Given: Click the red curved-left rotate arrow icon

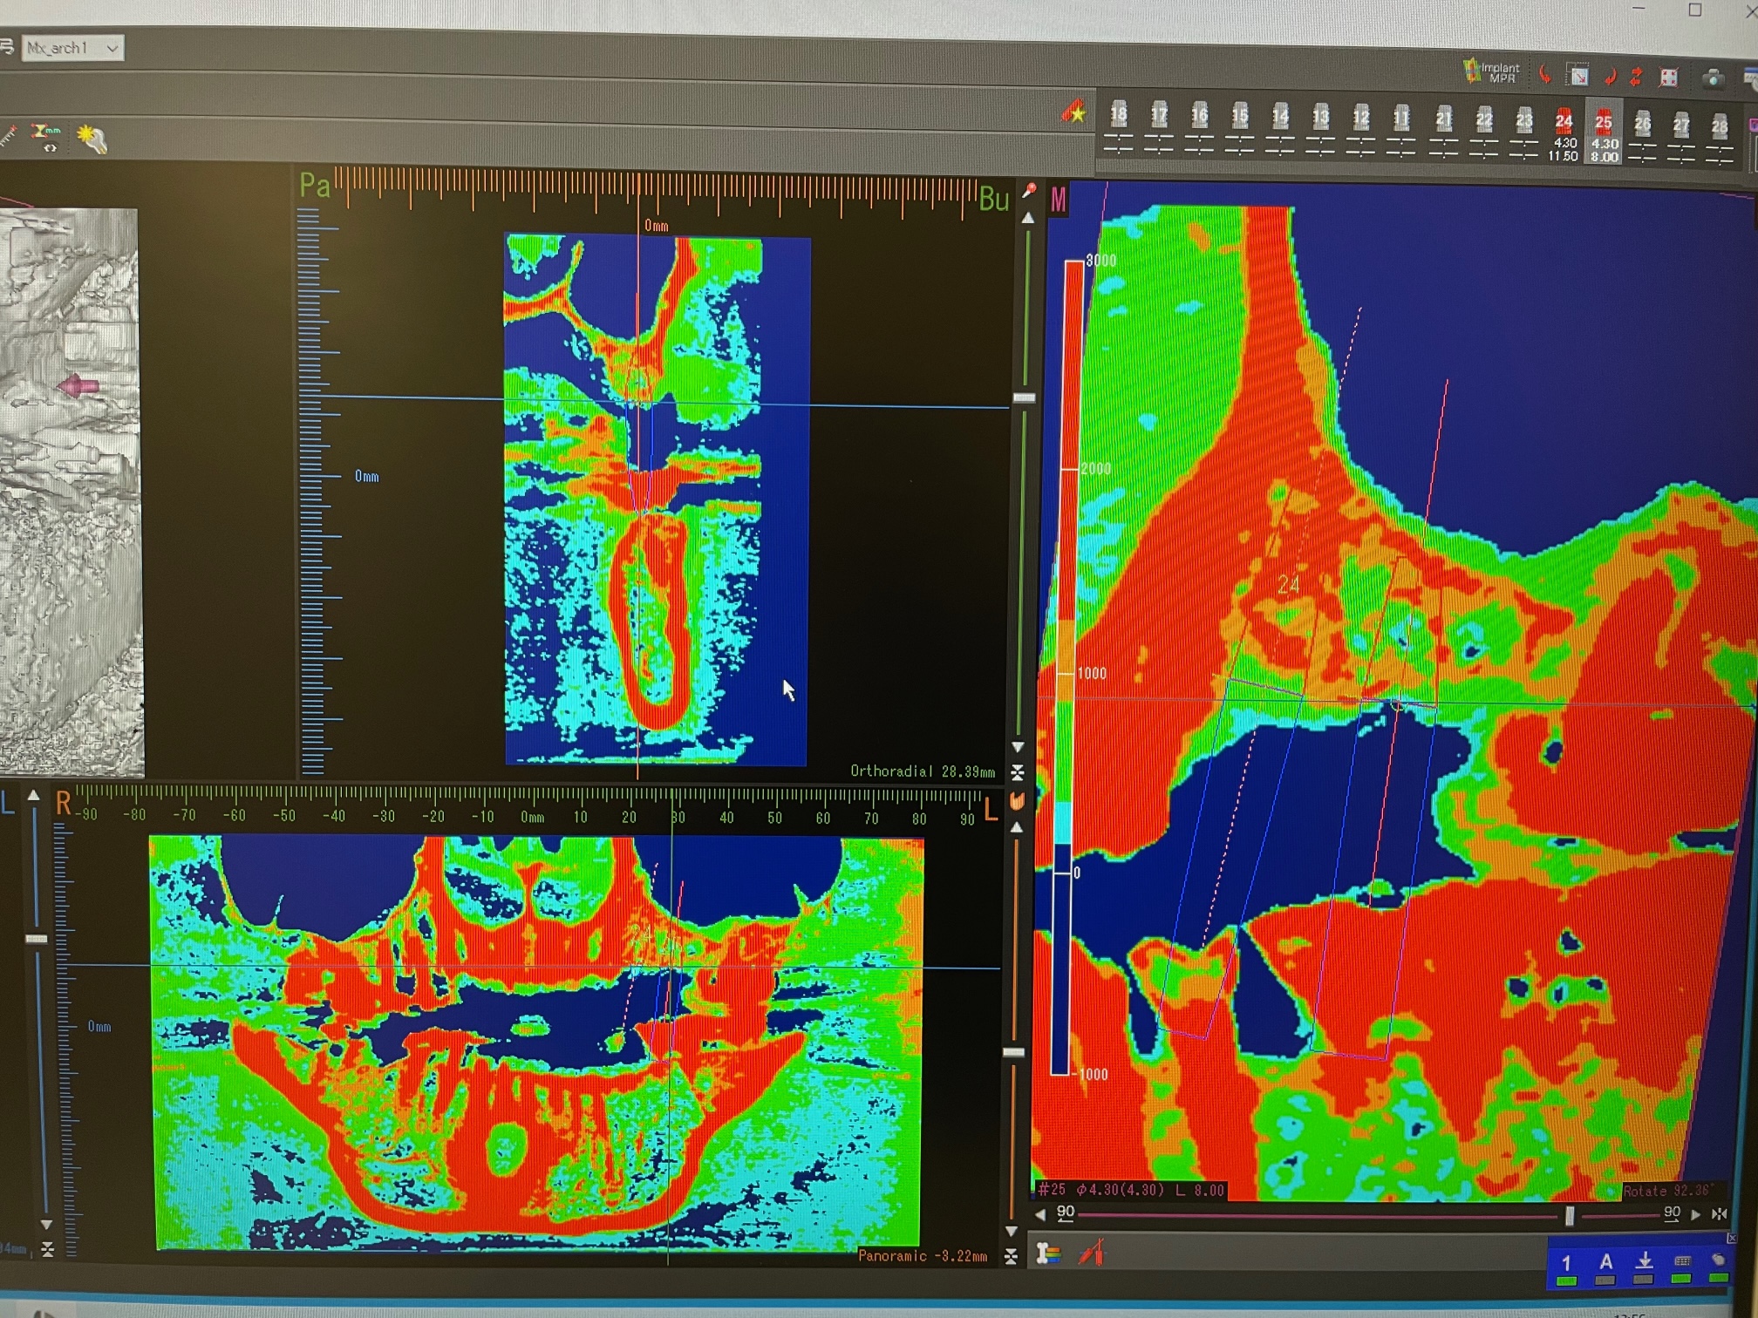Looking at the screenshot, I should click(x=1544, y=74).
